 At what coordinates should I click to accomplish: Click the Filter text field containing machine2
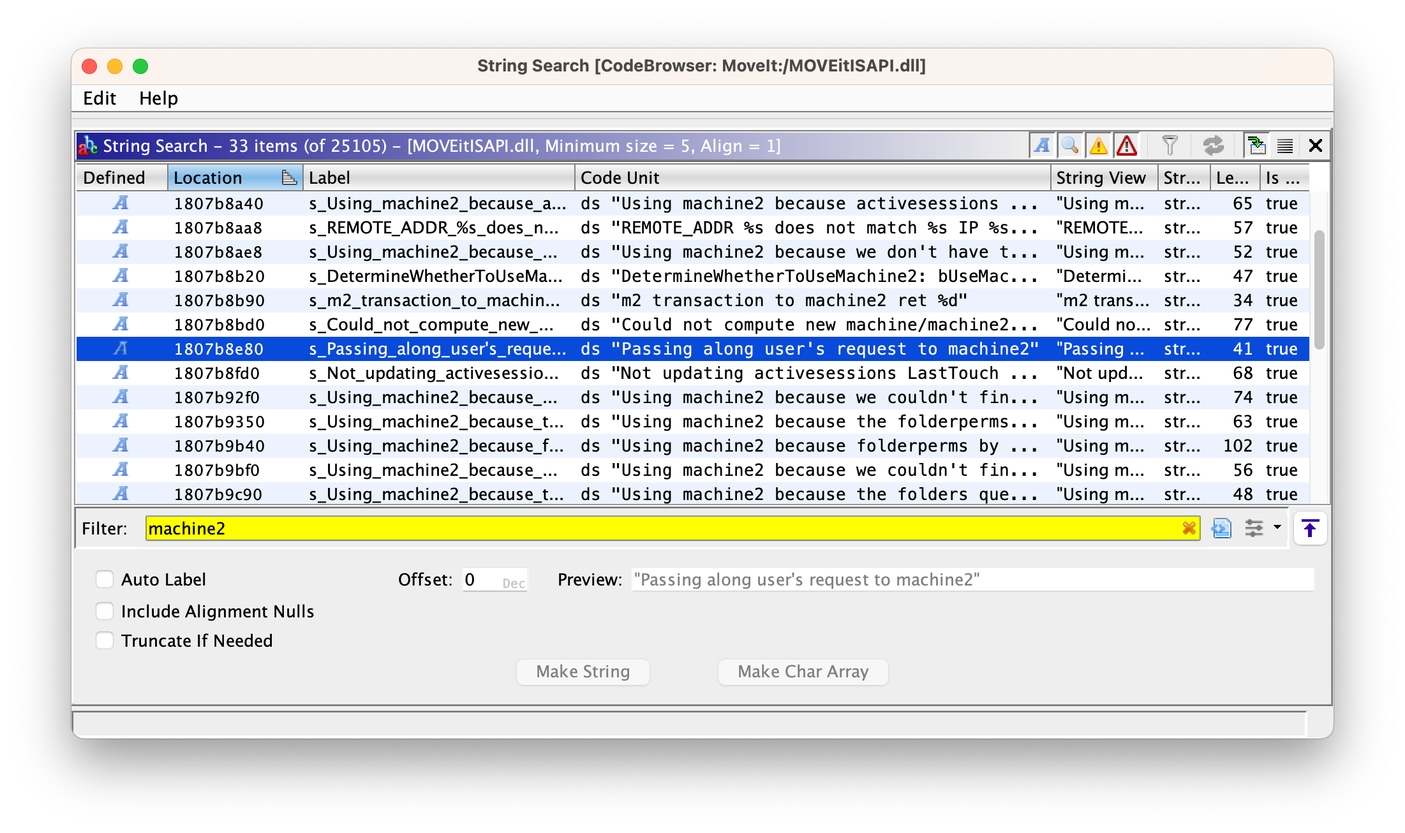673,528
